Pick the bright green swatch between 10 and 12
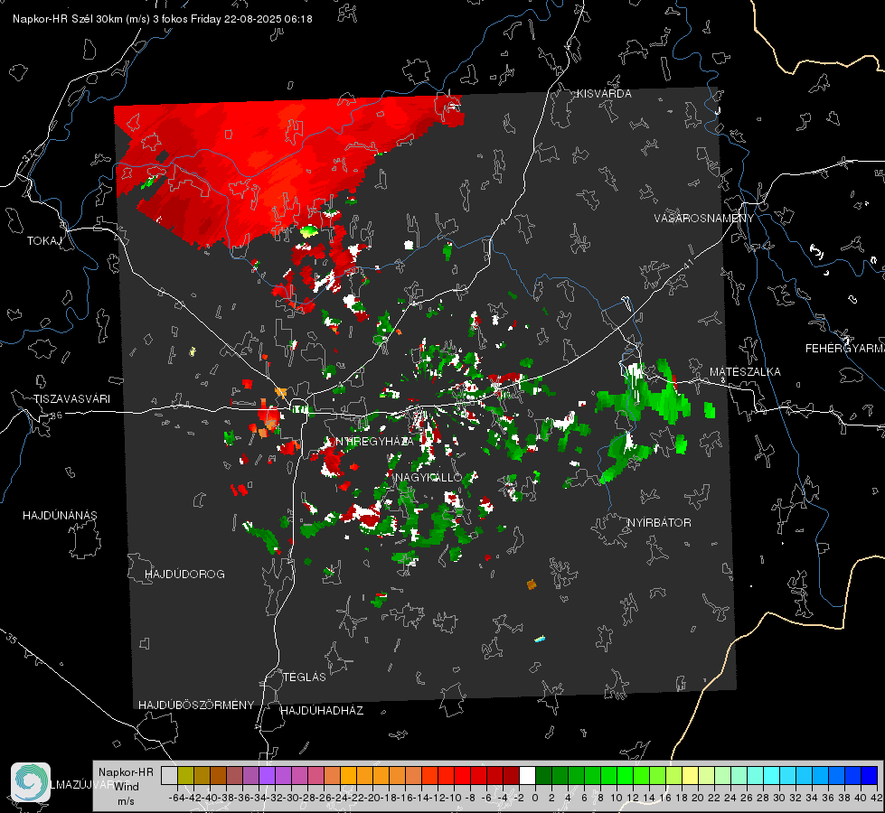Viewport: 885px width, 813px height. pos(625,775)
